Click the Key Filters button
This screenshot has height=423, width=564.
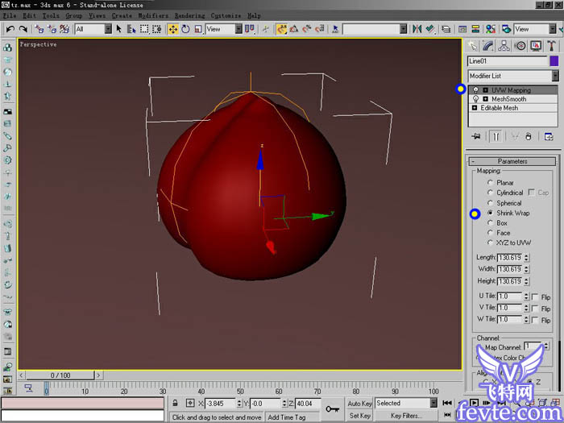[406, 416]
